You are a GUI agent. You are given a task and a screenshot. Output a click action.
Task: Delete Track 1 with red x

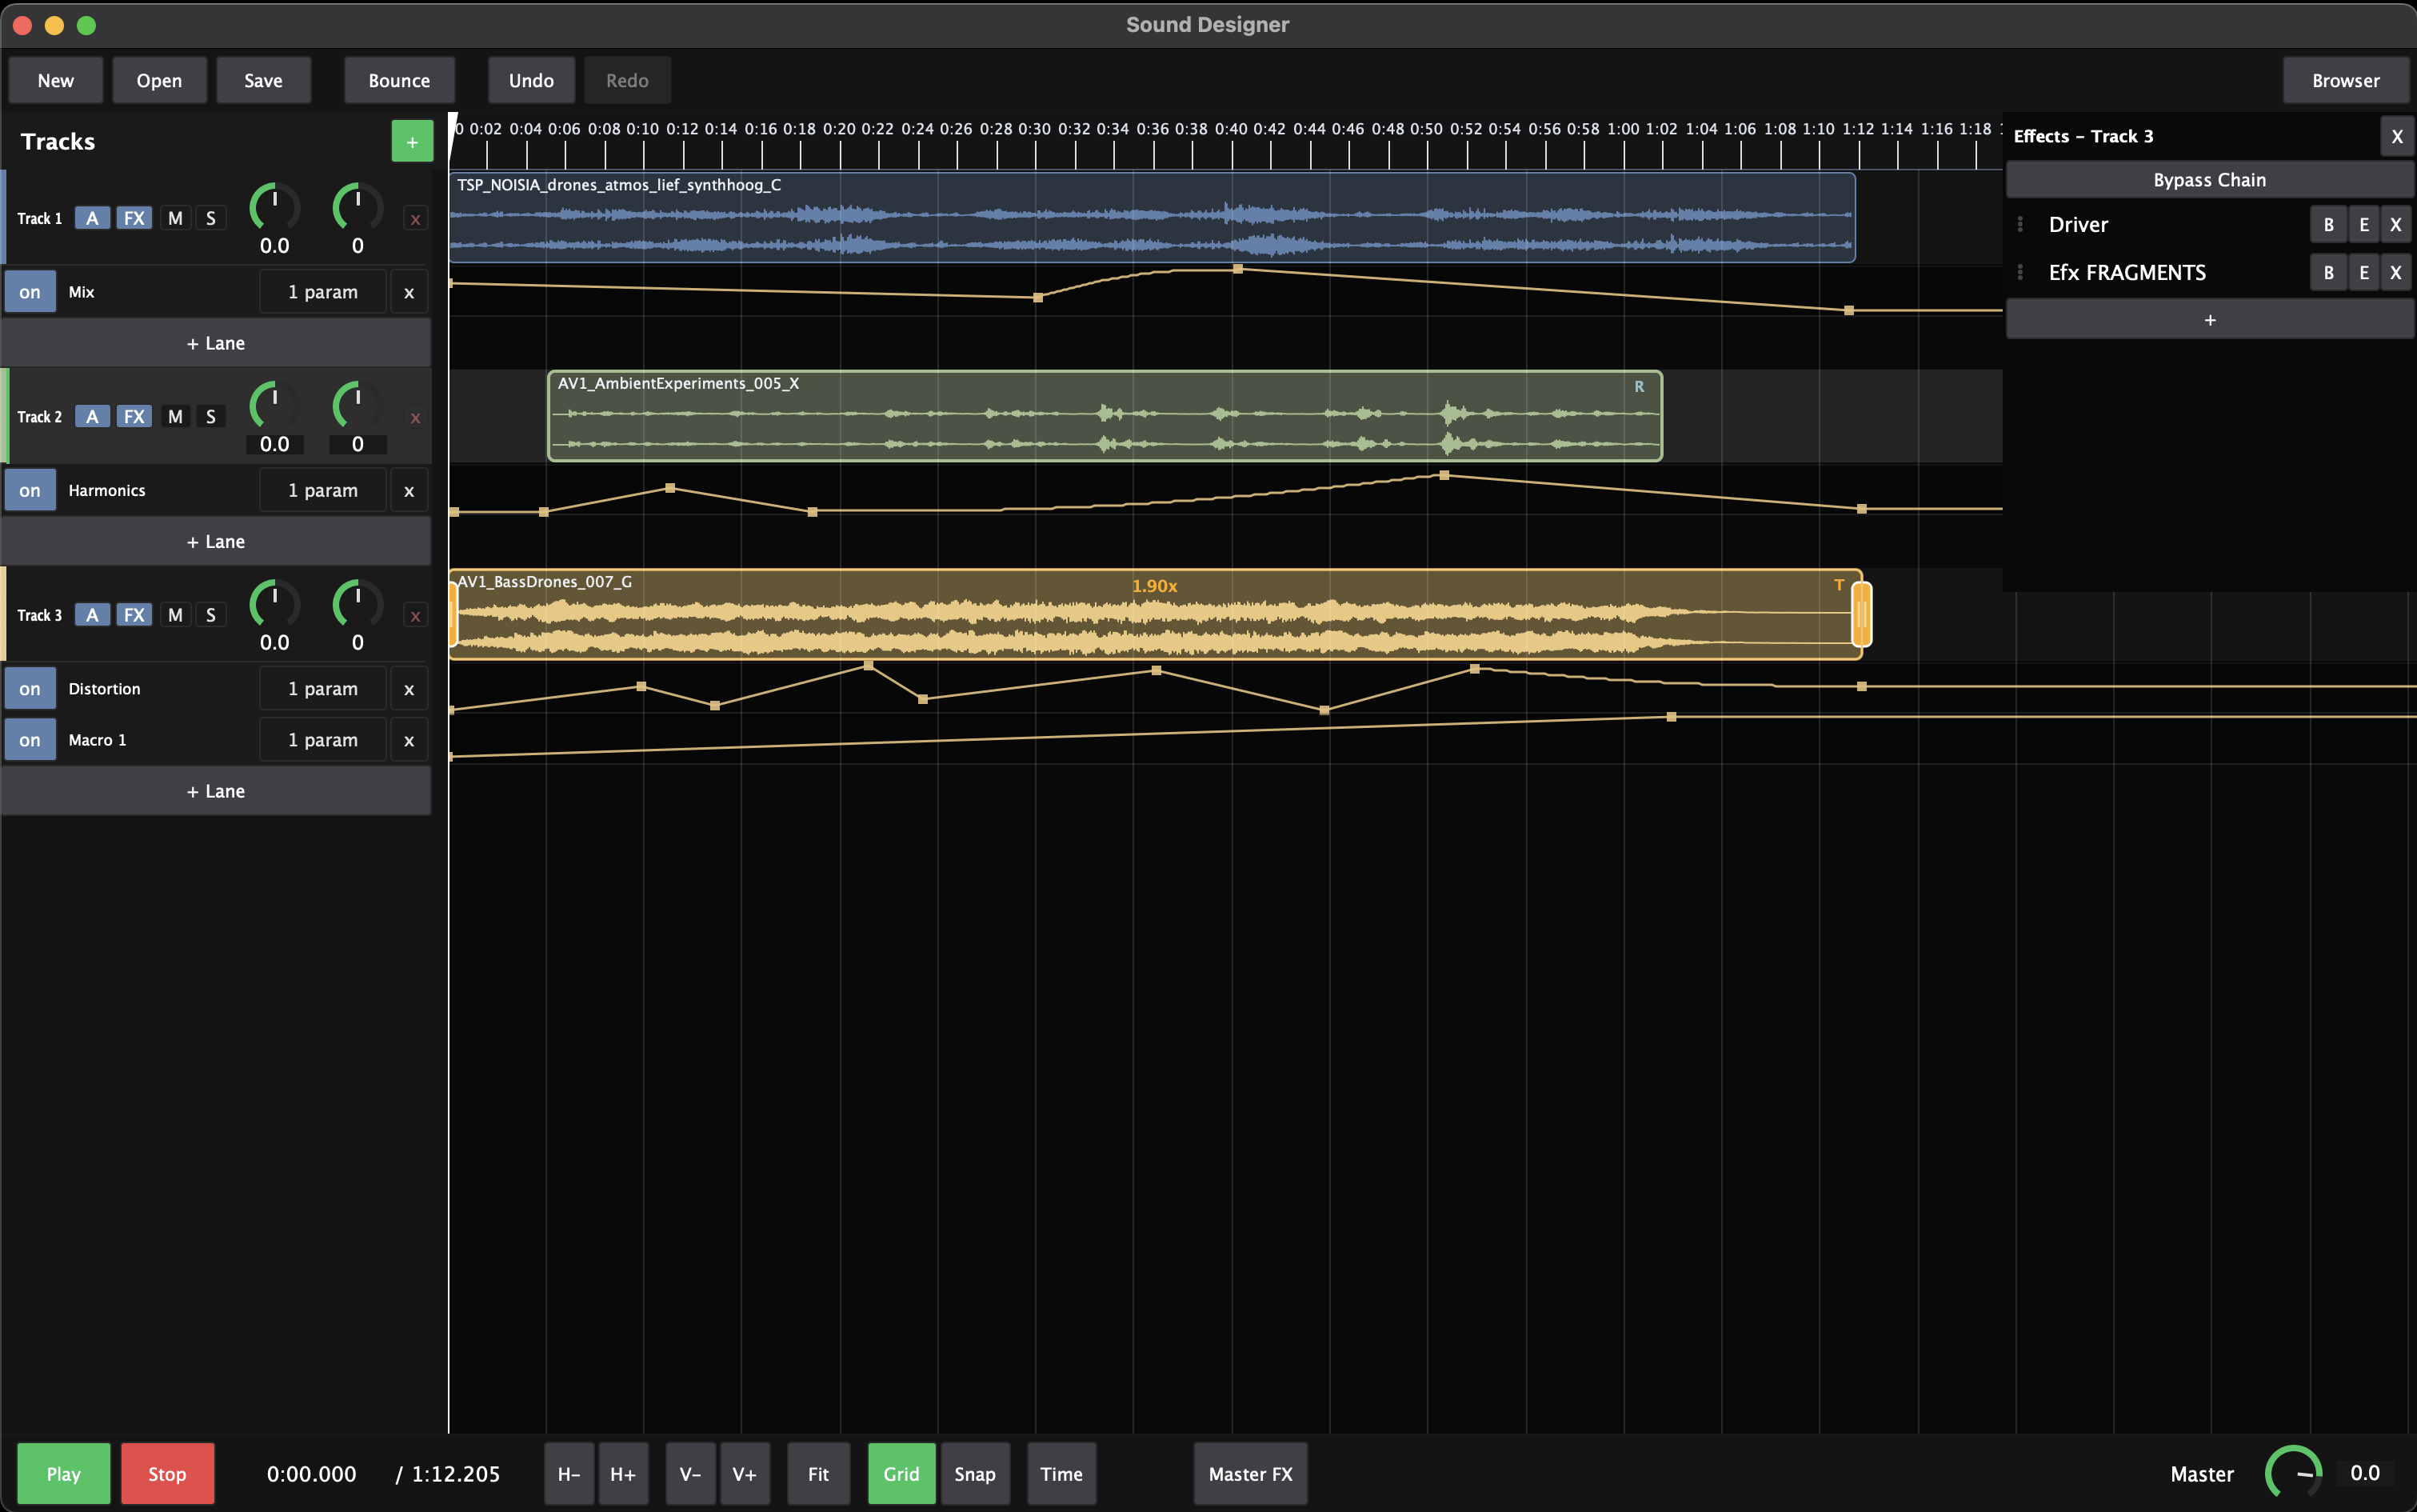click(x=416, y=219)
